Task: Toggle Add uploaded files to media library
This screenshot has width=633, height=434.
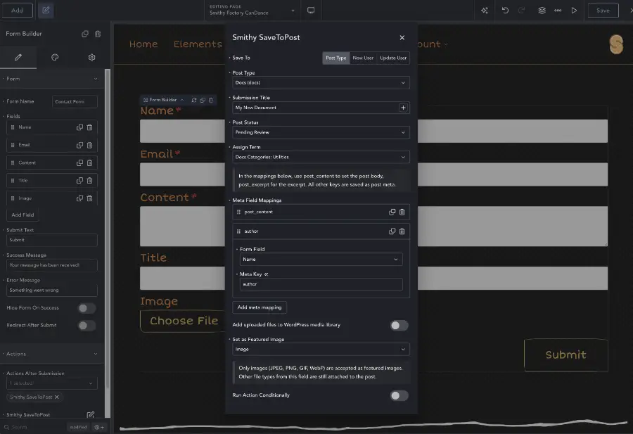Action: pos(399,326)
